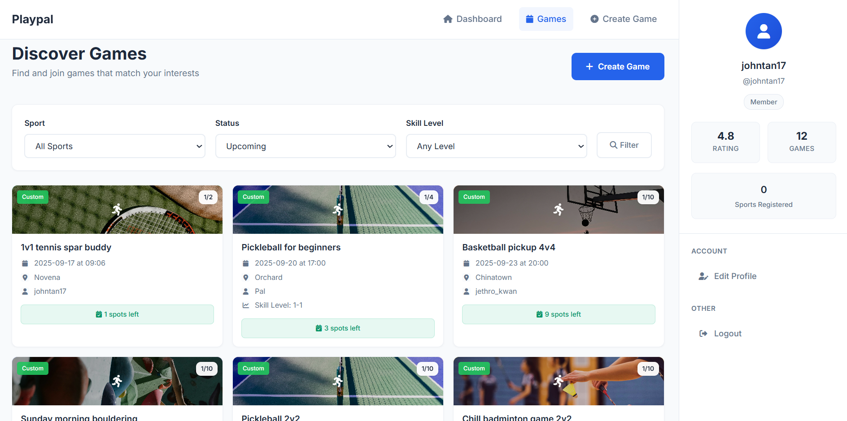Click person icon next to Pal
Screen dimensions: 847x421
click(246, 292)
